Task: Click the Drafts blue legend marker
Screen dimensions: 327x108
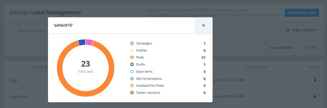Action: pyautogui.click(x=132, y=64)
